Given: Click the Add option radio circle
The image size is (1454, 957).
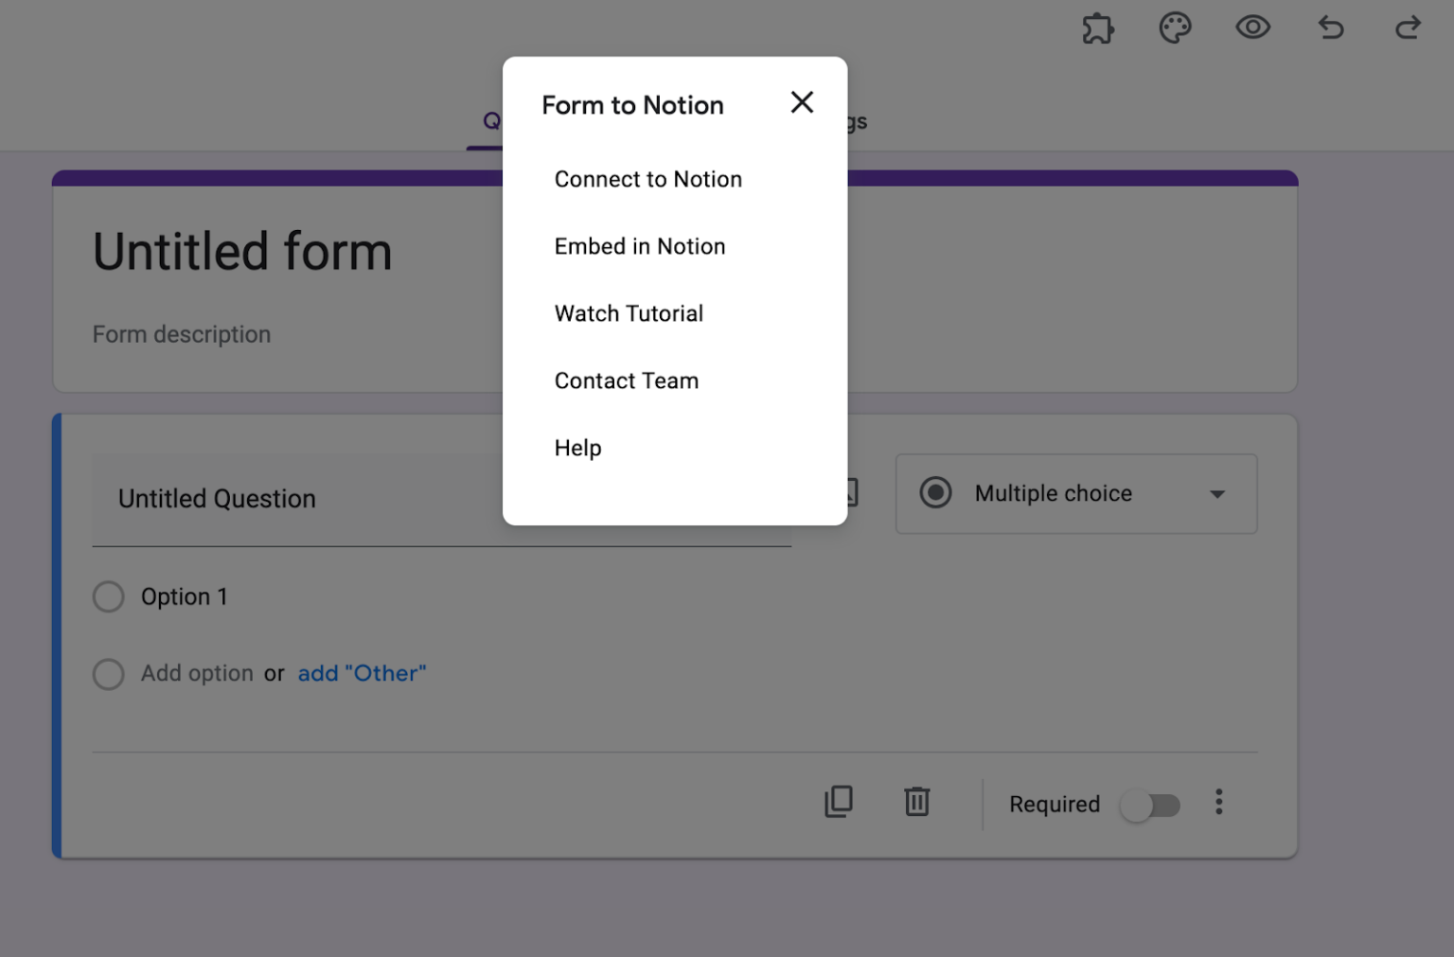Looking at the screenshot, I should click(108, 674).
